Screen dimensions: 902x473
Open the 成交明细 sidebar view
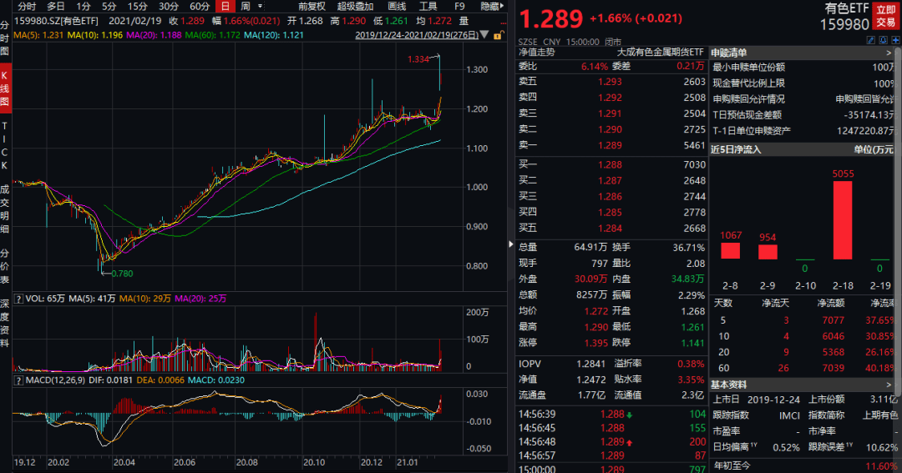tap(5, 209)
